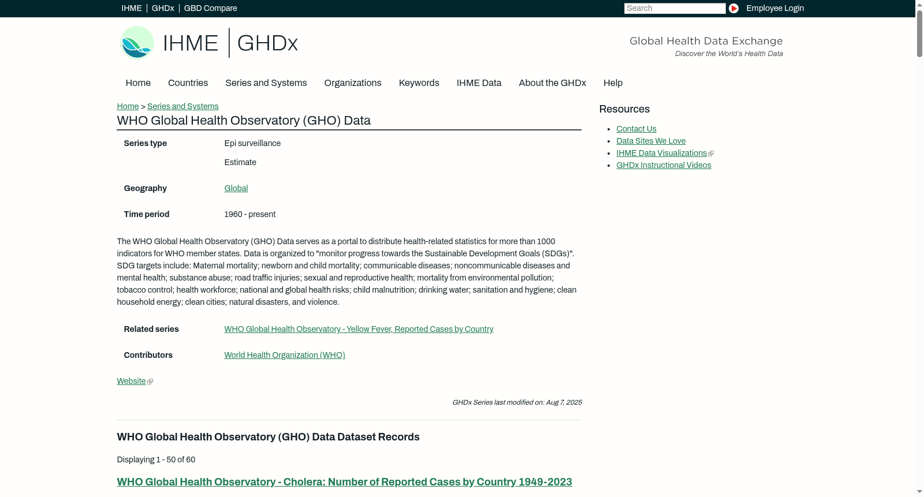
Task: Open the Countries menu
Action: (x=188, y=83)
